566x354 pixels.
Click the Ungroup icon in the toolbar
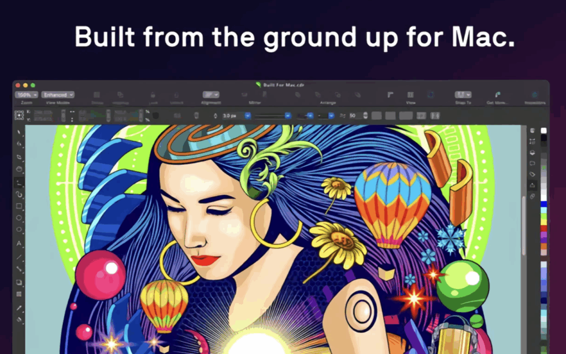click(120, 95)
